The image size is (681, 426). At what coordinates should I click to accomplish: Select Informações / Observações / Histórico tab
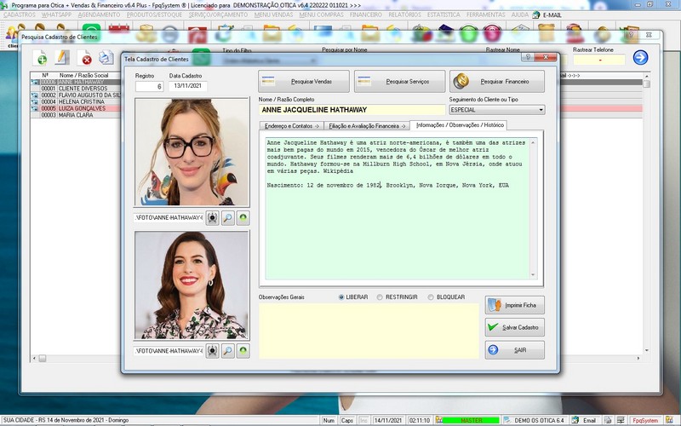coord(460,125)
